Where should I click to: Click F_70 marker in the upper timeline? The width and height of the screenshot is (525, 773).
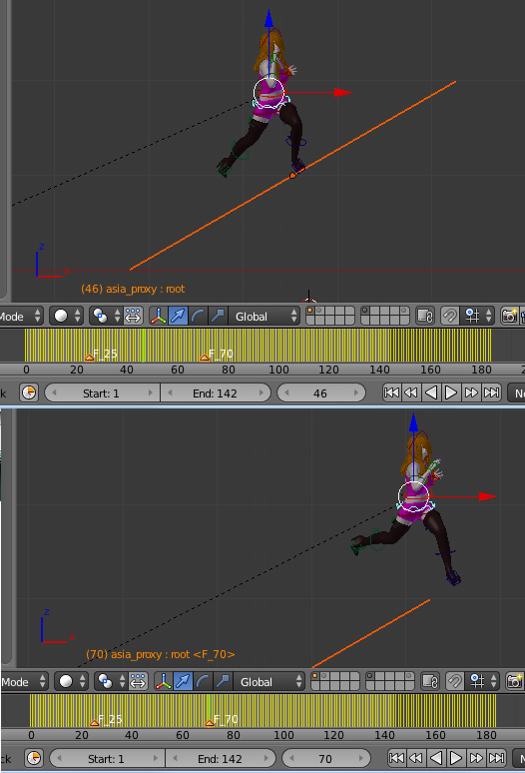coord(205,357)
